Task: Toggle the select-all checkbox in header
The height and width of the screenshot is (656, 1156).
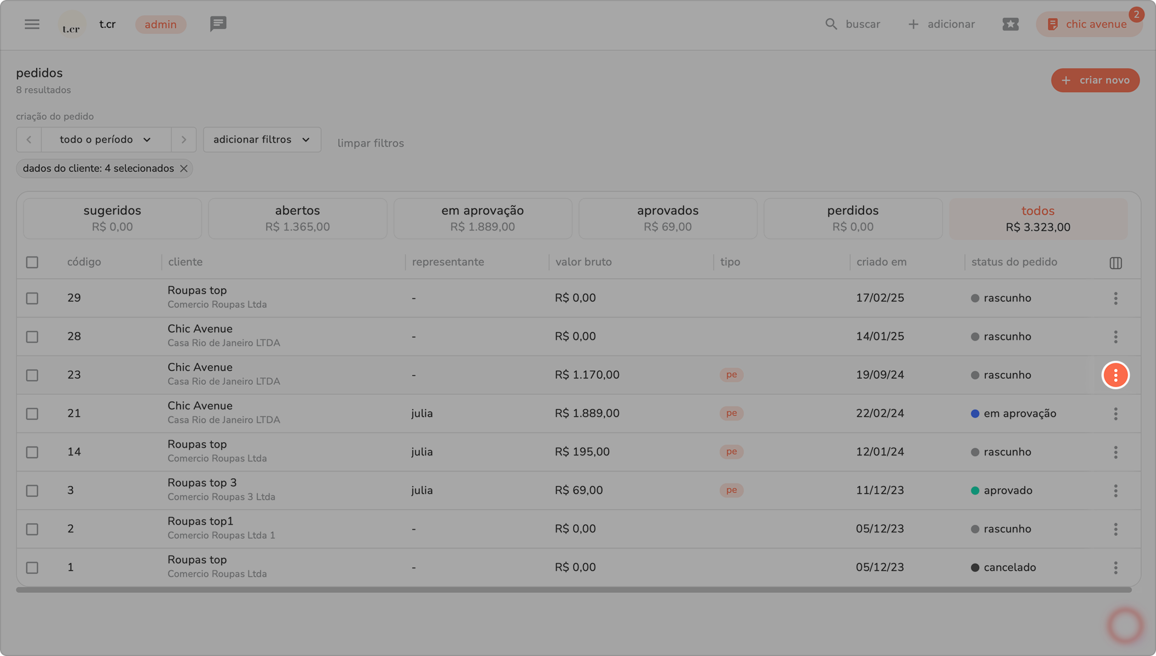Action: click(32, 262)
